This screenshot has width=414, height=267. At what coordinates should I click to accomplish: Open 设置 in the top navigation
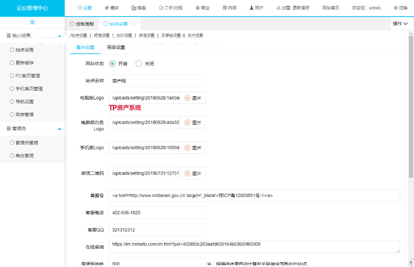pos(85,8)
